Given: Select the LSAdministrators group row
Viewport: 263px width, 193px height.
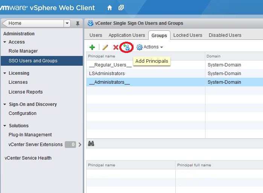Looking at the screenshot, I should [107, 74].
